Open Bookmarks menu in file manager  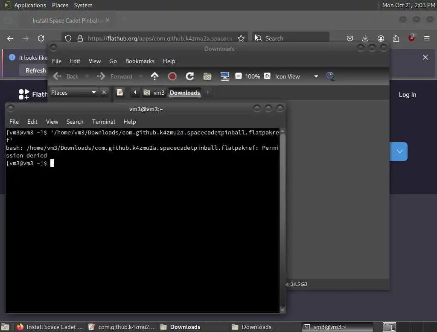click(140, 61)
